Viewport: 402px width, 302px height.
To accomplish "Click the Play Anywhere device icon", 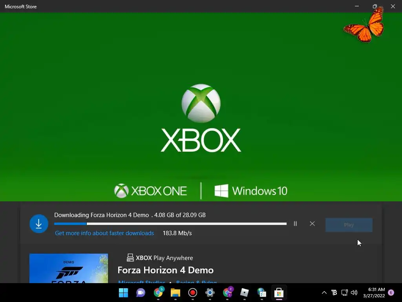I will click(130, 258).
